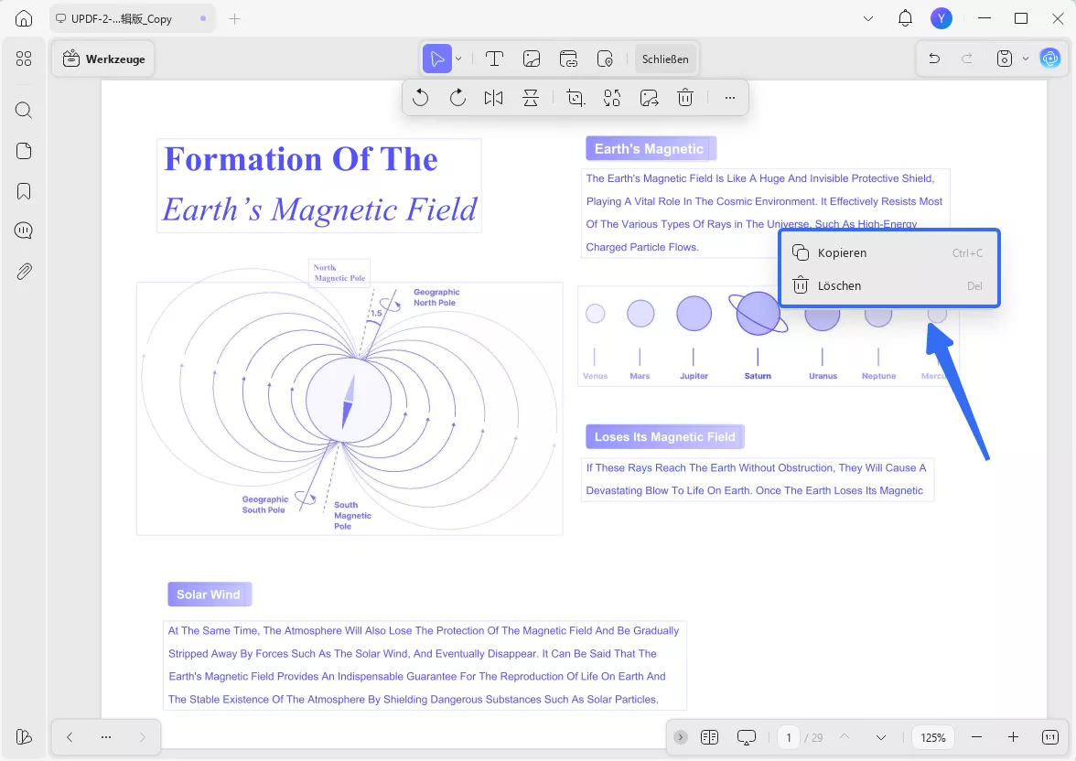Go to next page arrow
Viewport: 1076px width, 761px height.
[x=881, y=737]
